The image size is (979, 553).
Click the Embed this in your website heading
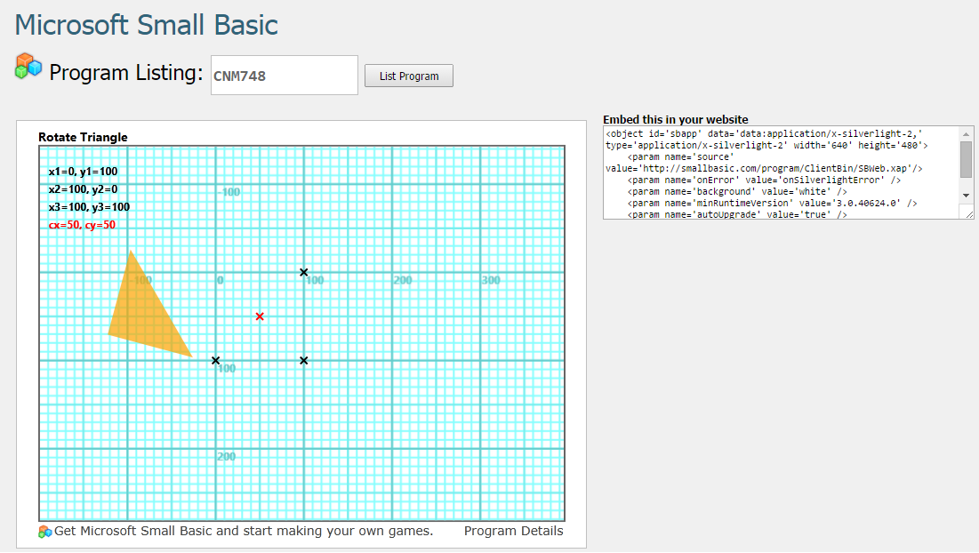pyautogui.click(x=676, y=120)
